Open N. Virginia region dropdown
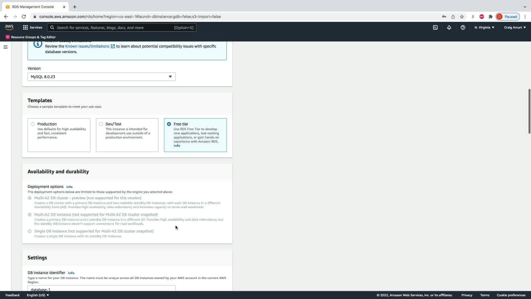Viewport: 531px width, 299px height. [484, 27]
